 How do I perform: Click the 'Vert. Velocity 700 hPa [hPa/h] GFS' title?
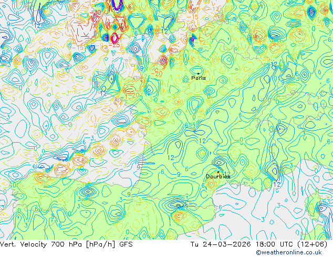[67, 244]
